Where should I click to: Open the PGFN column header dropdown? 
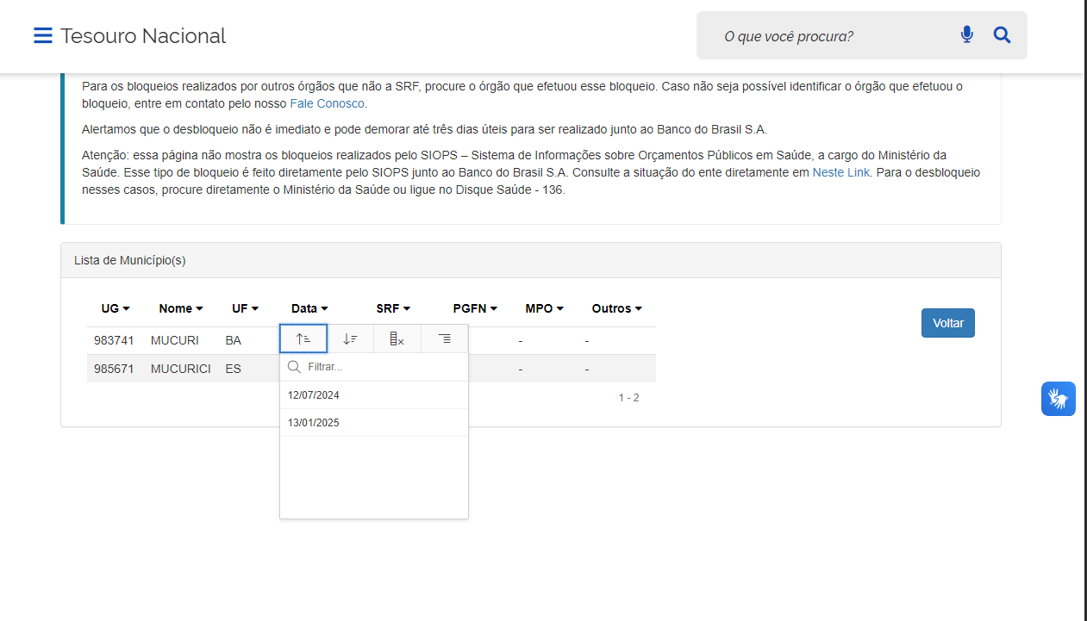(x=475, y=308)
